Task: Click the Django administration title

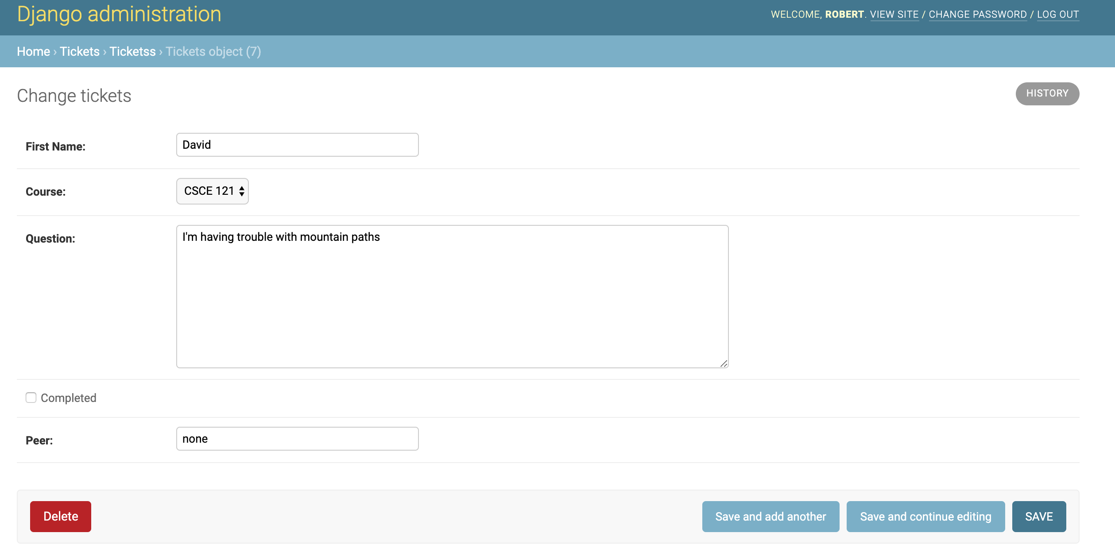Action: click(119, 14)
